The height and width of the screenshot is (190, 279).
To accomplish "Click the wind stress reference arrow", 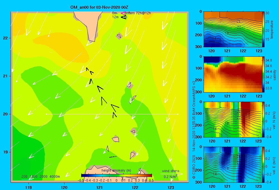I will click(x=171, y=174).
